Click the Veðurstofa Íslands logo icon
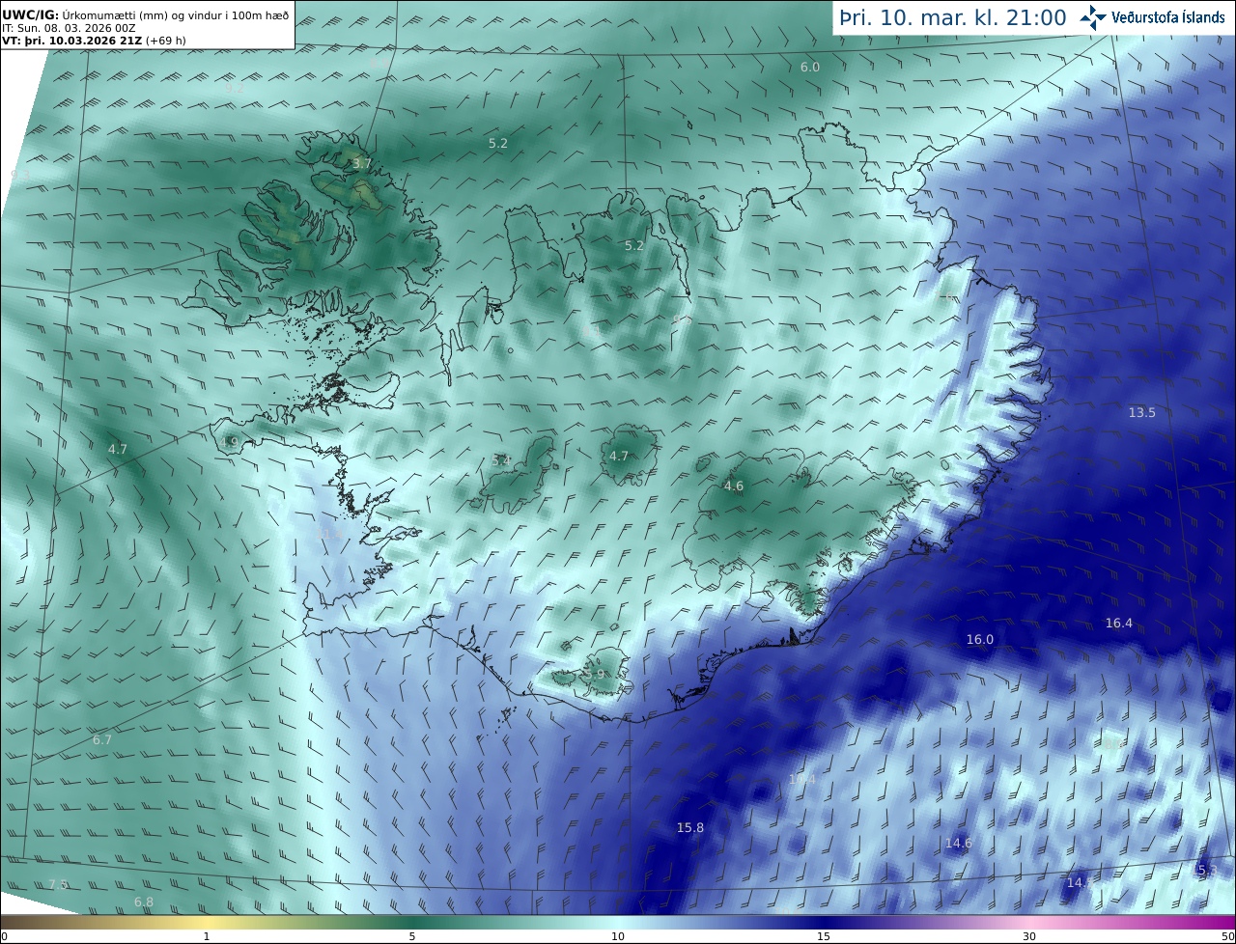This screenshot has width=1236, height=944. (1093, 17)
